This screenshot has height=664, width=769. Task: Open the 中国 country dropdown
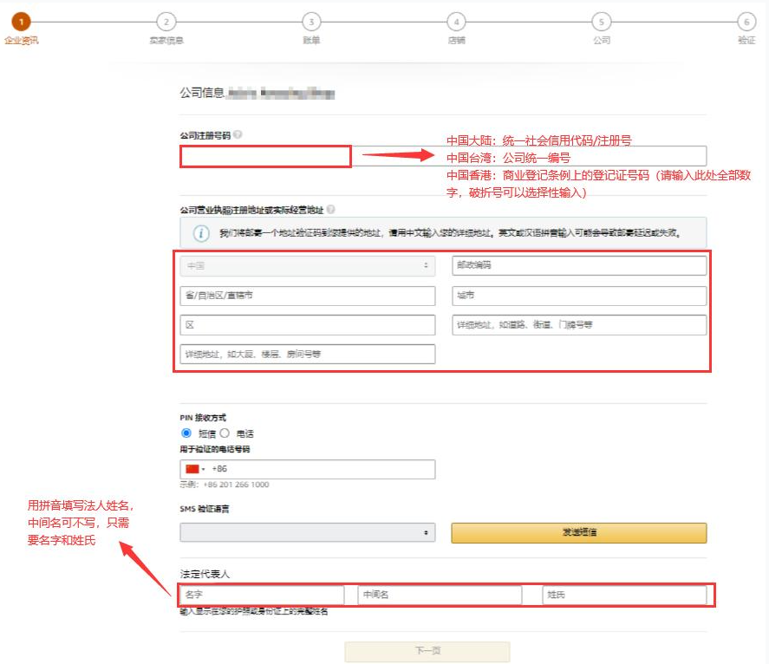click(x=308, y=266)
